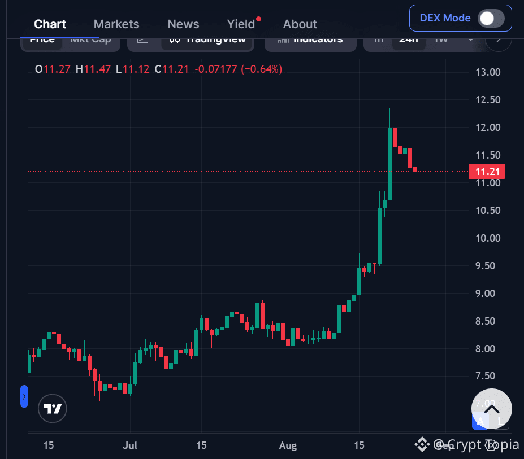
Task: Go to the Yield tab
Action: 241,24
